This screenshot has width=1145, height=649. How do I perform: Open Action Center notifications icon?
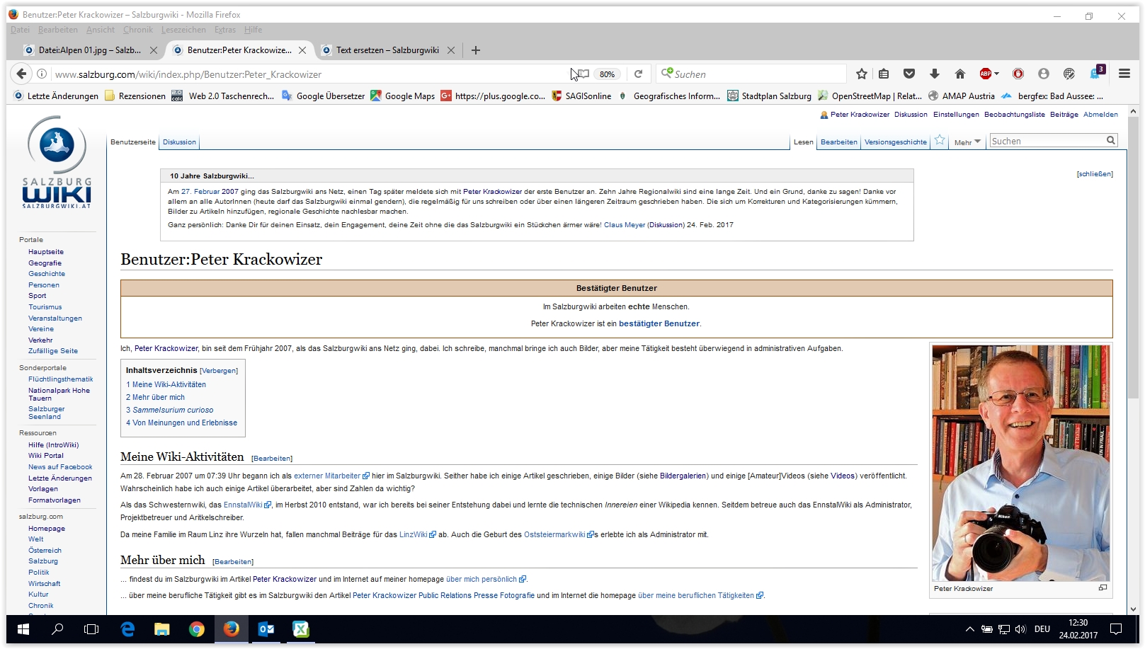[1116, 629]
